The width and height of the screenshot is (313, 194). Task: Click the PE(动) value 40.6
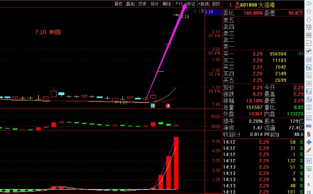click(x=299, y=135)
